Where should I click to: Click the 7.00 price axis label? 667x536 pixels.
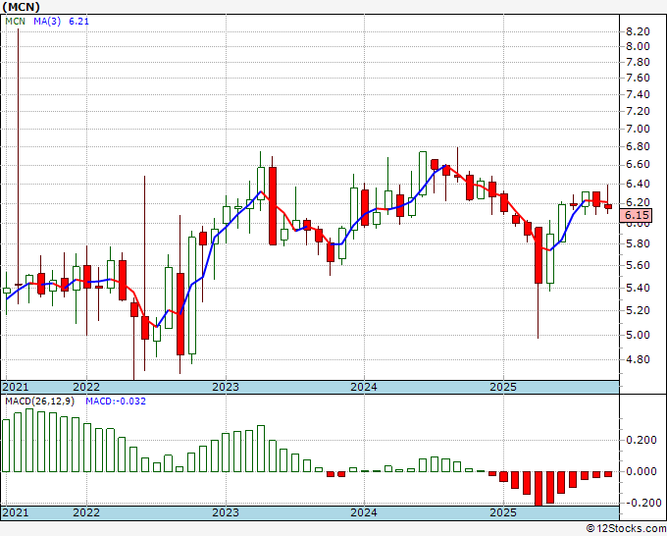tap(638, 129)
